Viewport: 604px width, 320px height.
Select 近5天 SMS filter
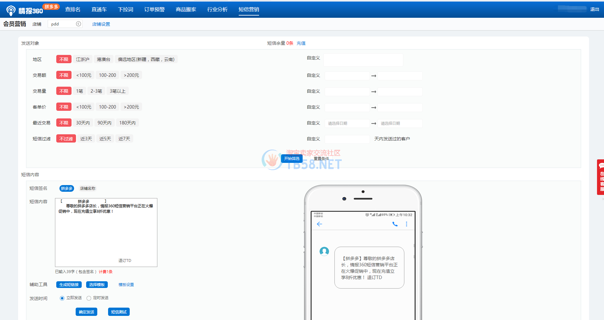pyautogui.click(x=105, y=139)
